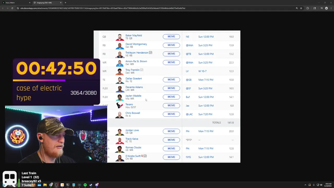Show hidden system tray icons
Screen dimensions: 334x188
point(305,185)
